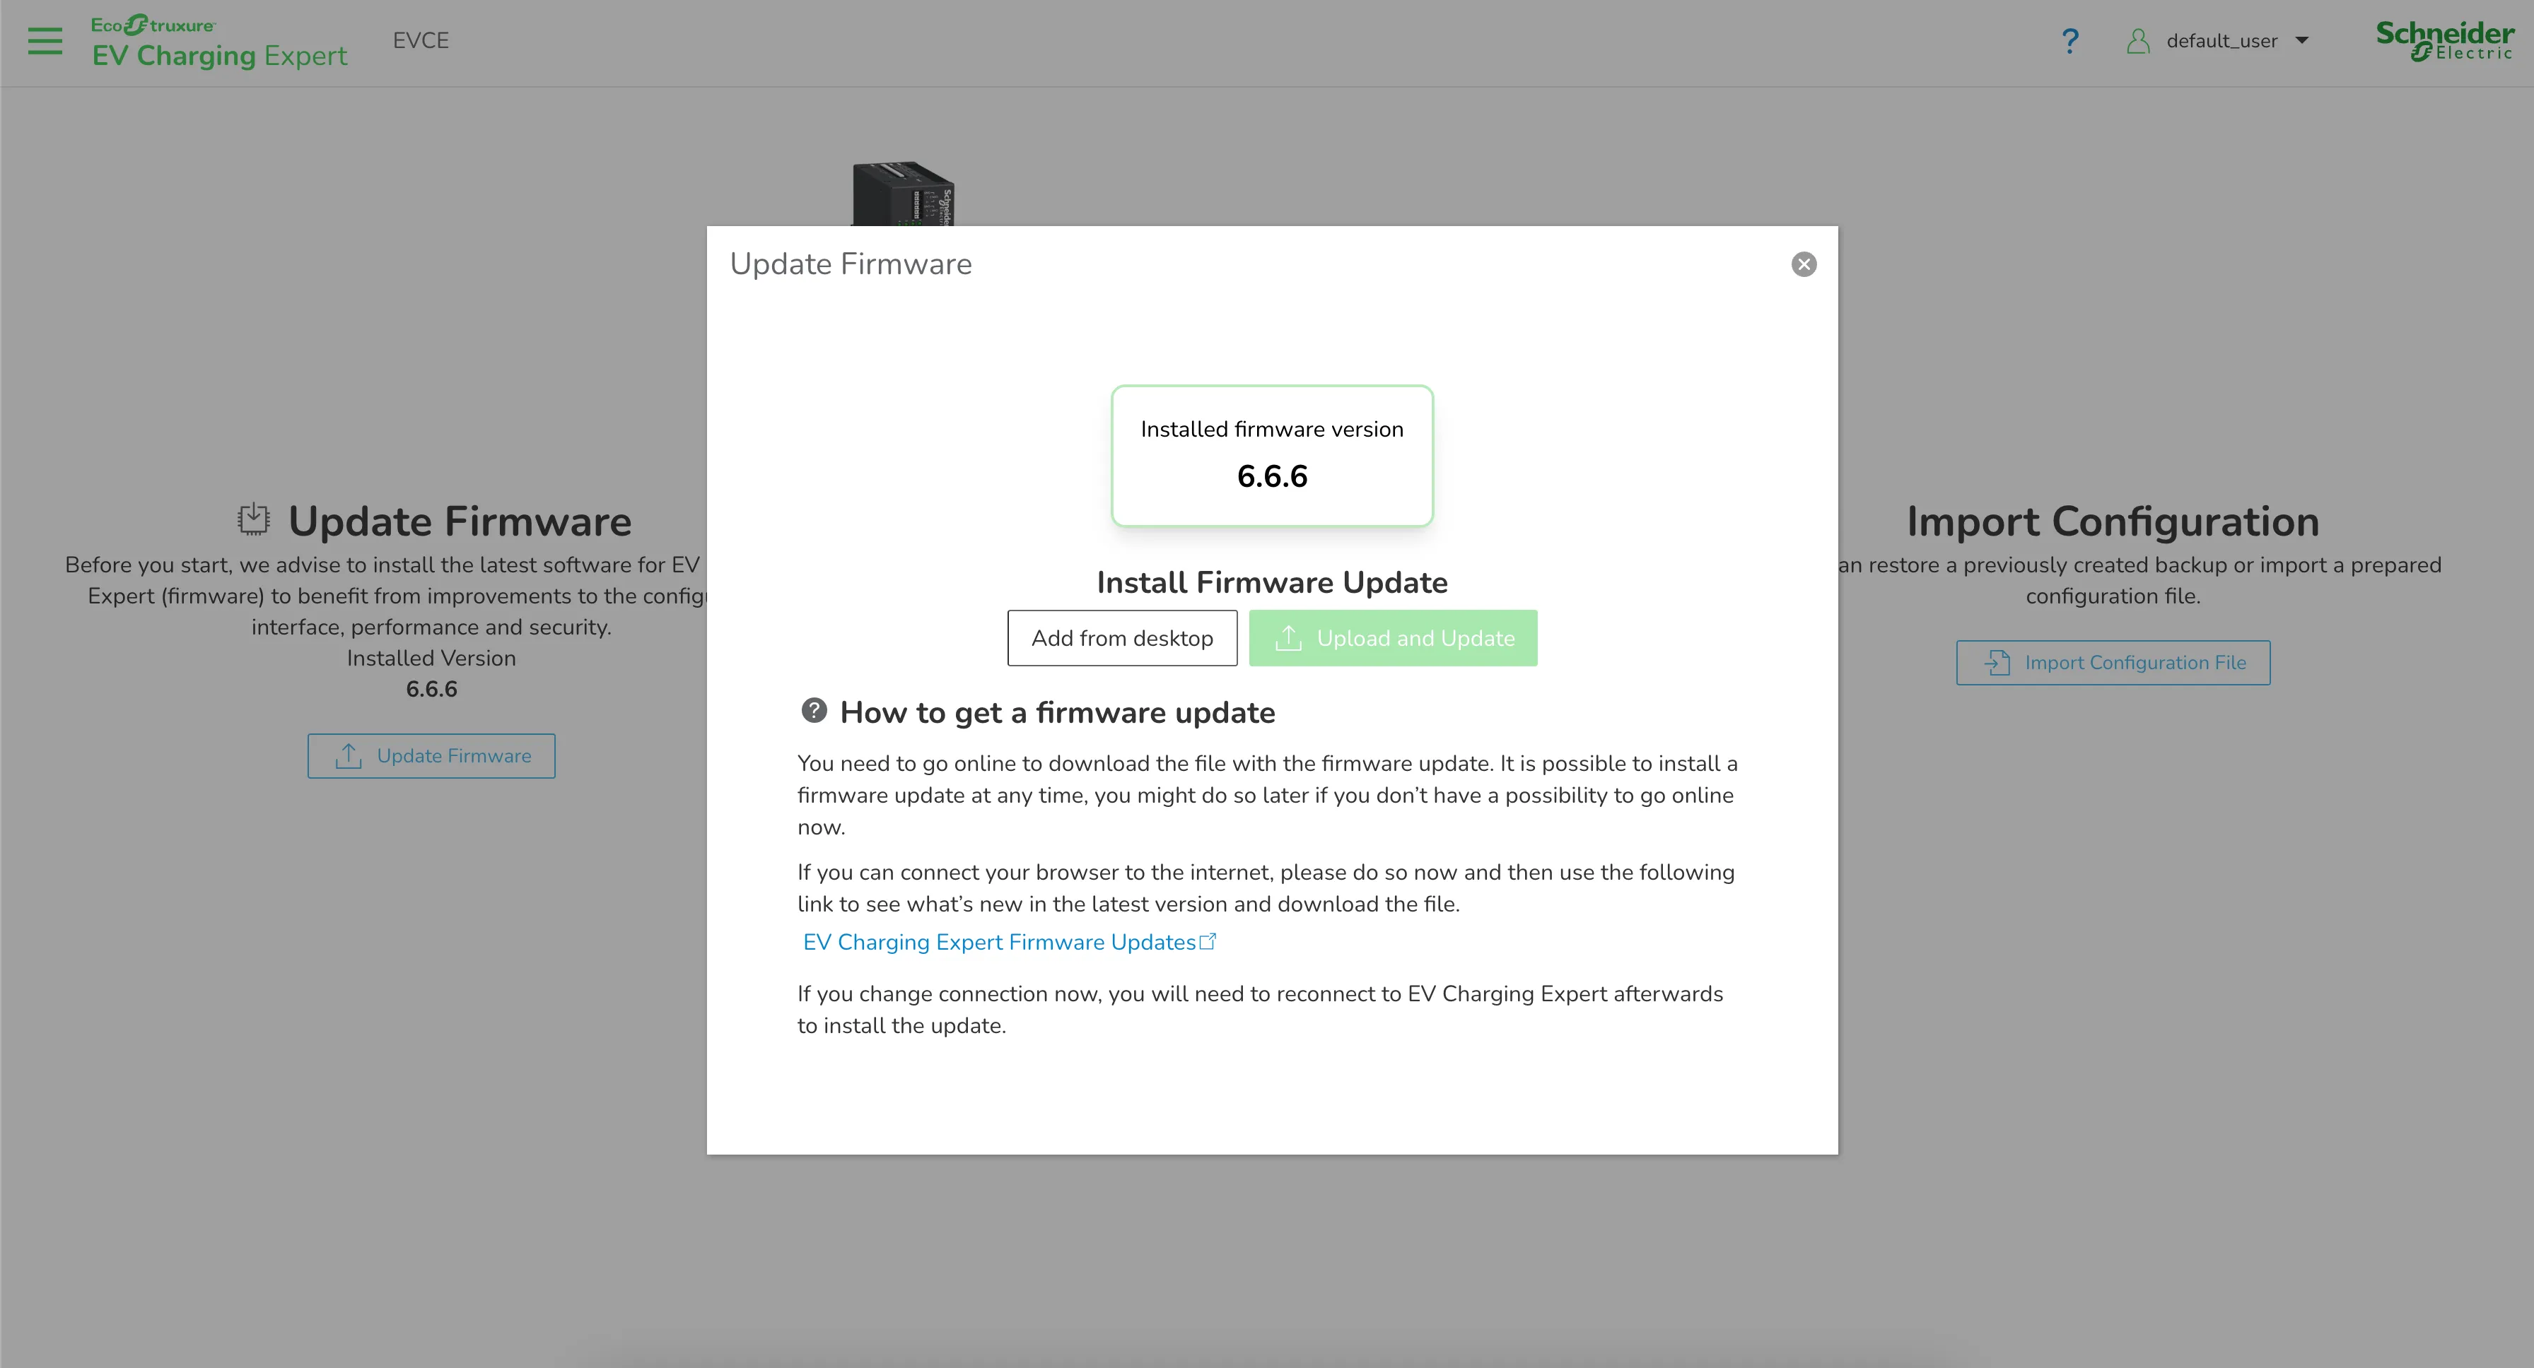Open the help question mark icon
The width and height of the screenshot is (2534, 1368).
tap(2069, 41)
